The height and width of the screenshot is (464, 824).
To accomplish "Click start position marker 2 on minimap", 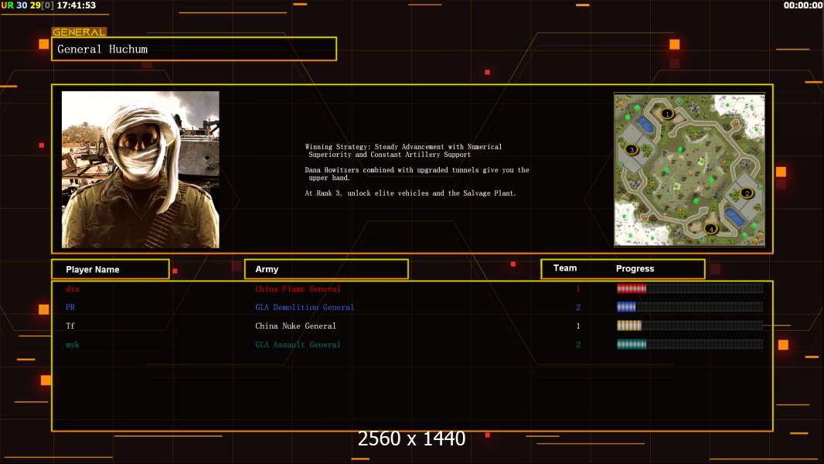I will [746, 193].
